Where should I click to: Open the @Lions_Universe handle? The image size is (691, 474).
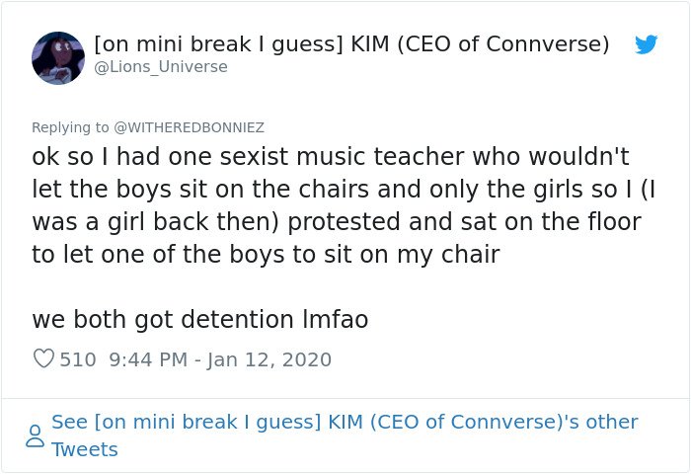161,66
